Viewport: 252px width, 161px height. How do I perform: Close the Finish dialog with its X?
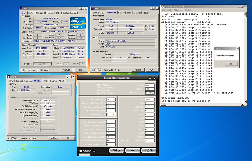coord(237,49)
